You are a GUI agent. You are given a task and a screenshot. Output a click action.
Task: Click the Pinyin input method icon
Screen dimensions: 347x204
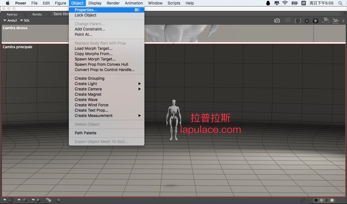303,3
